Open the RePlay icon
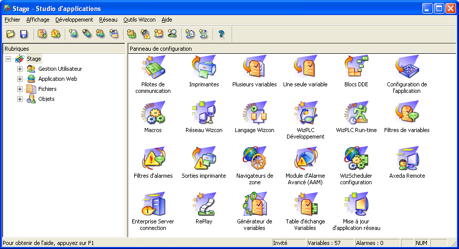Image resolution: width=459 pixels, height=249 pixels. tap(204, 204)
